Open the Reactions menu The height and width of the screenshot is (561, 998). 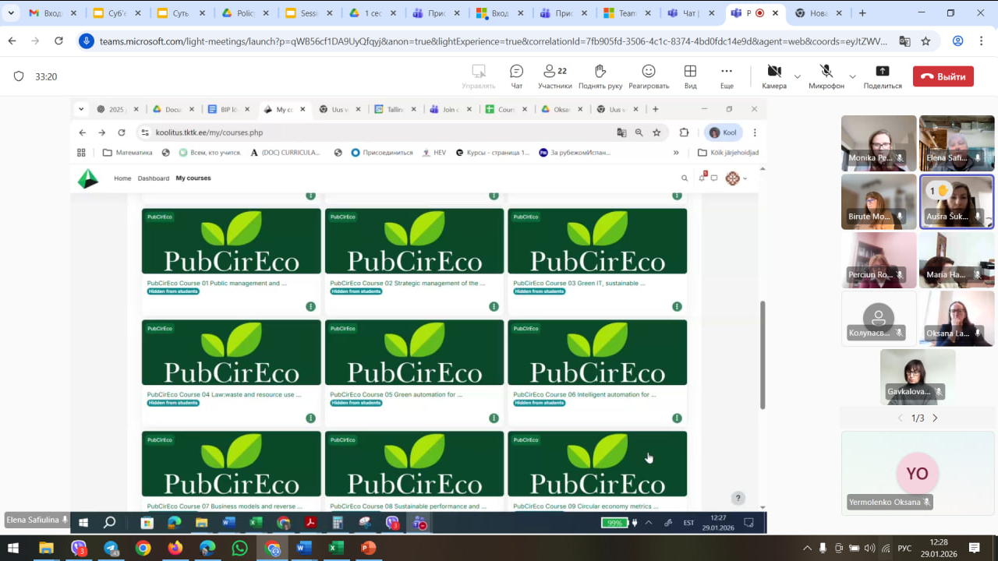click(x=649, y=76)
